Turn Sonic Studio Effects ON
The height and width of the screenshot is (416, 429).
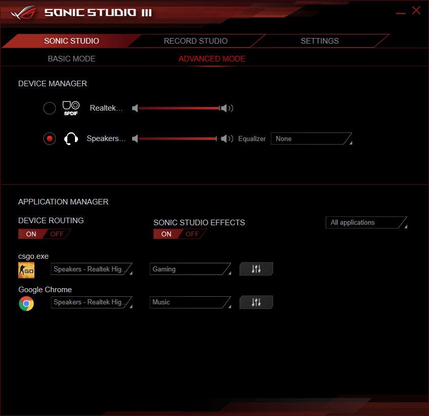tap(166, 234)
